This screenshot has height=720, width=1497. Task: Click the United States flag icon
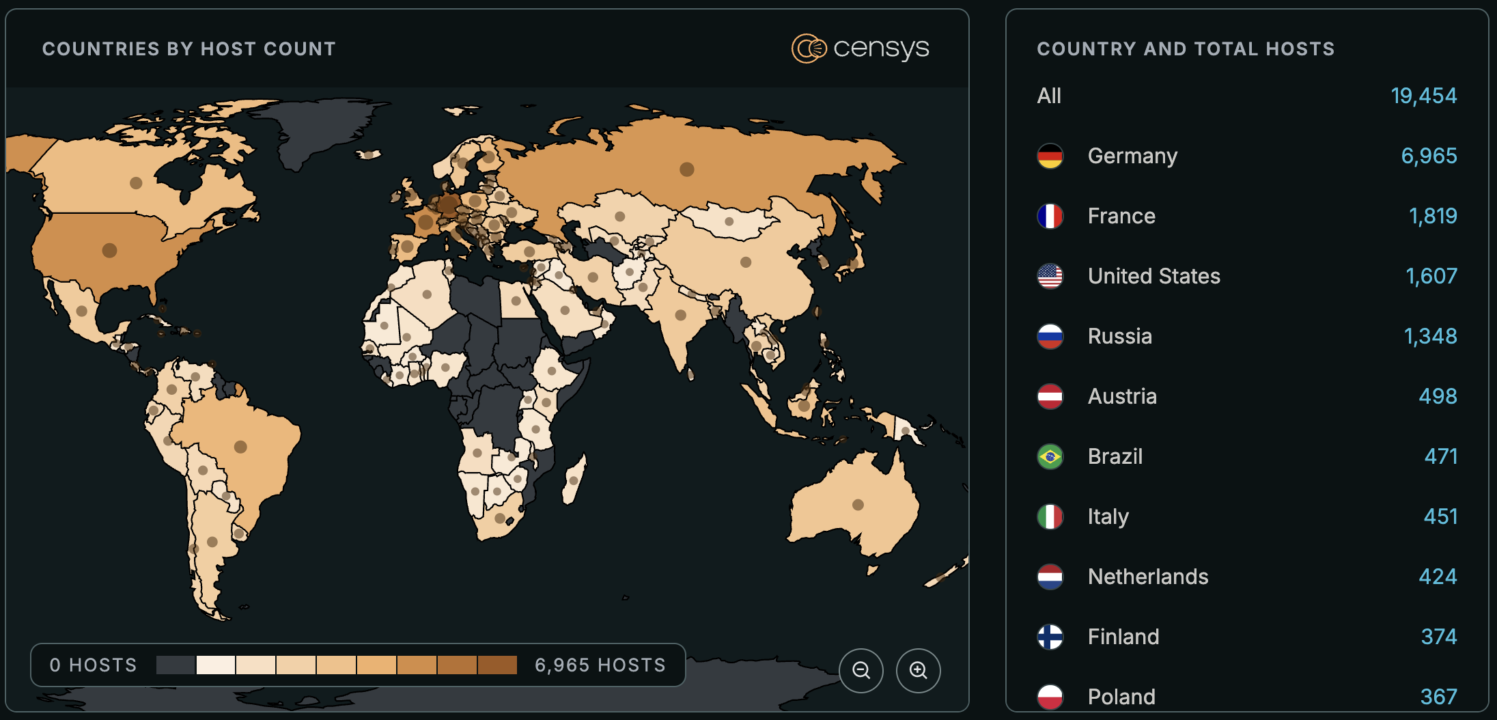[x=1050, y=276]
